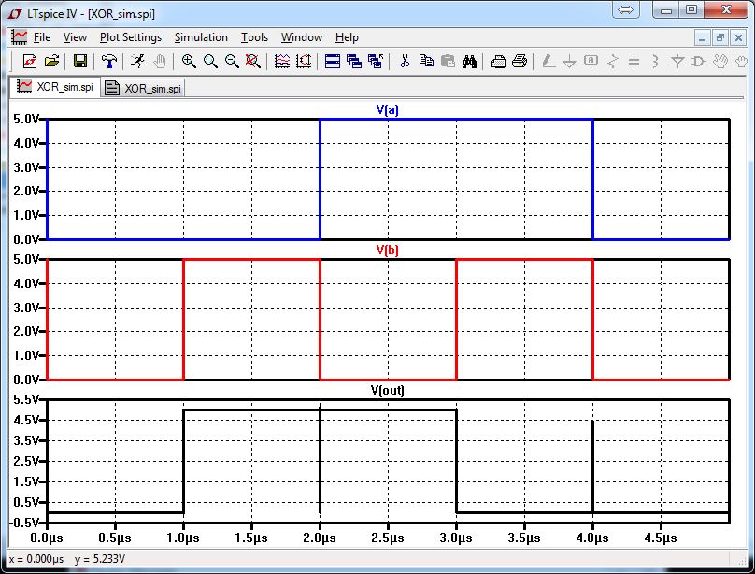Click the V(b) trace label

388,250
